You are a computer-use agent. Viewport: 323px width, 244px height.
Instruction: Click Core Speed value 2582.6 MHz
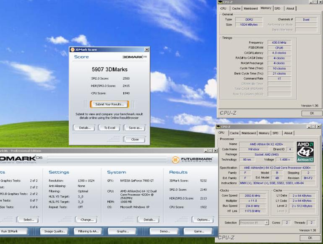[x=253, y=196]
